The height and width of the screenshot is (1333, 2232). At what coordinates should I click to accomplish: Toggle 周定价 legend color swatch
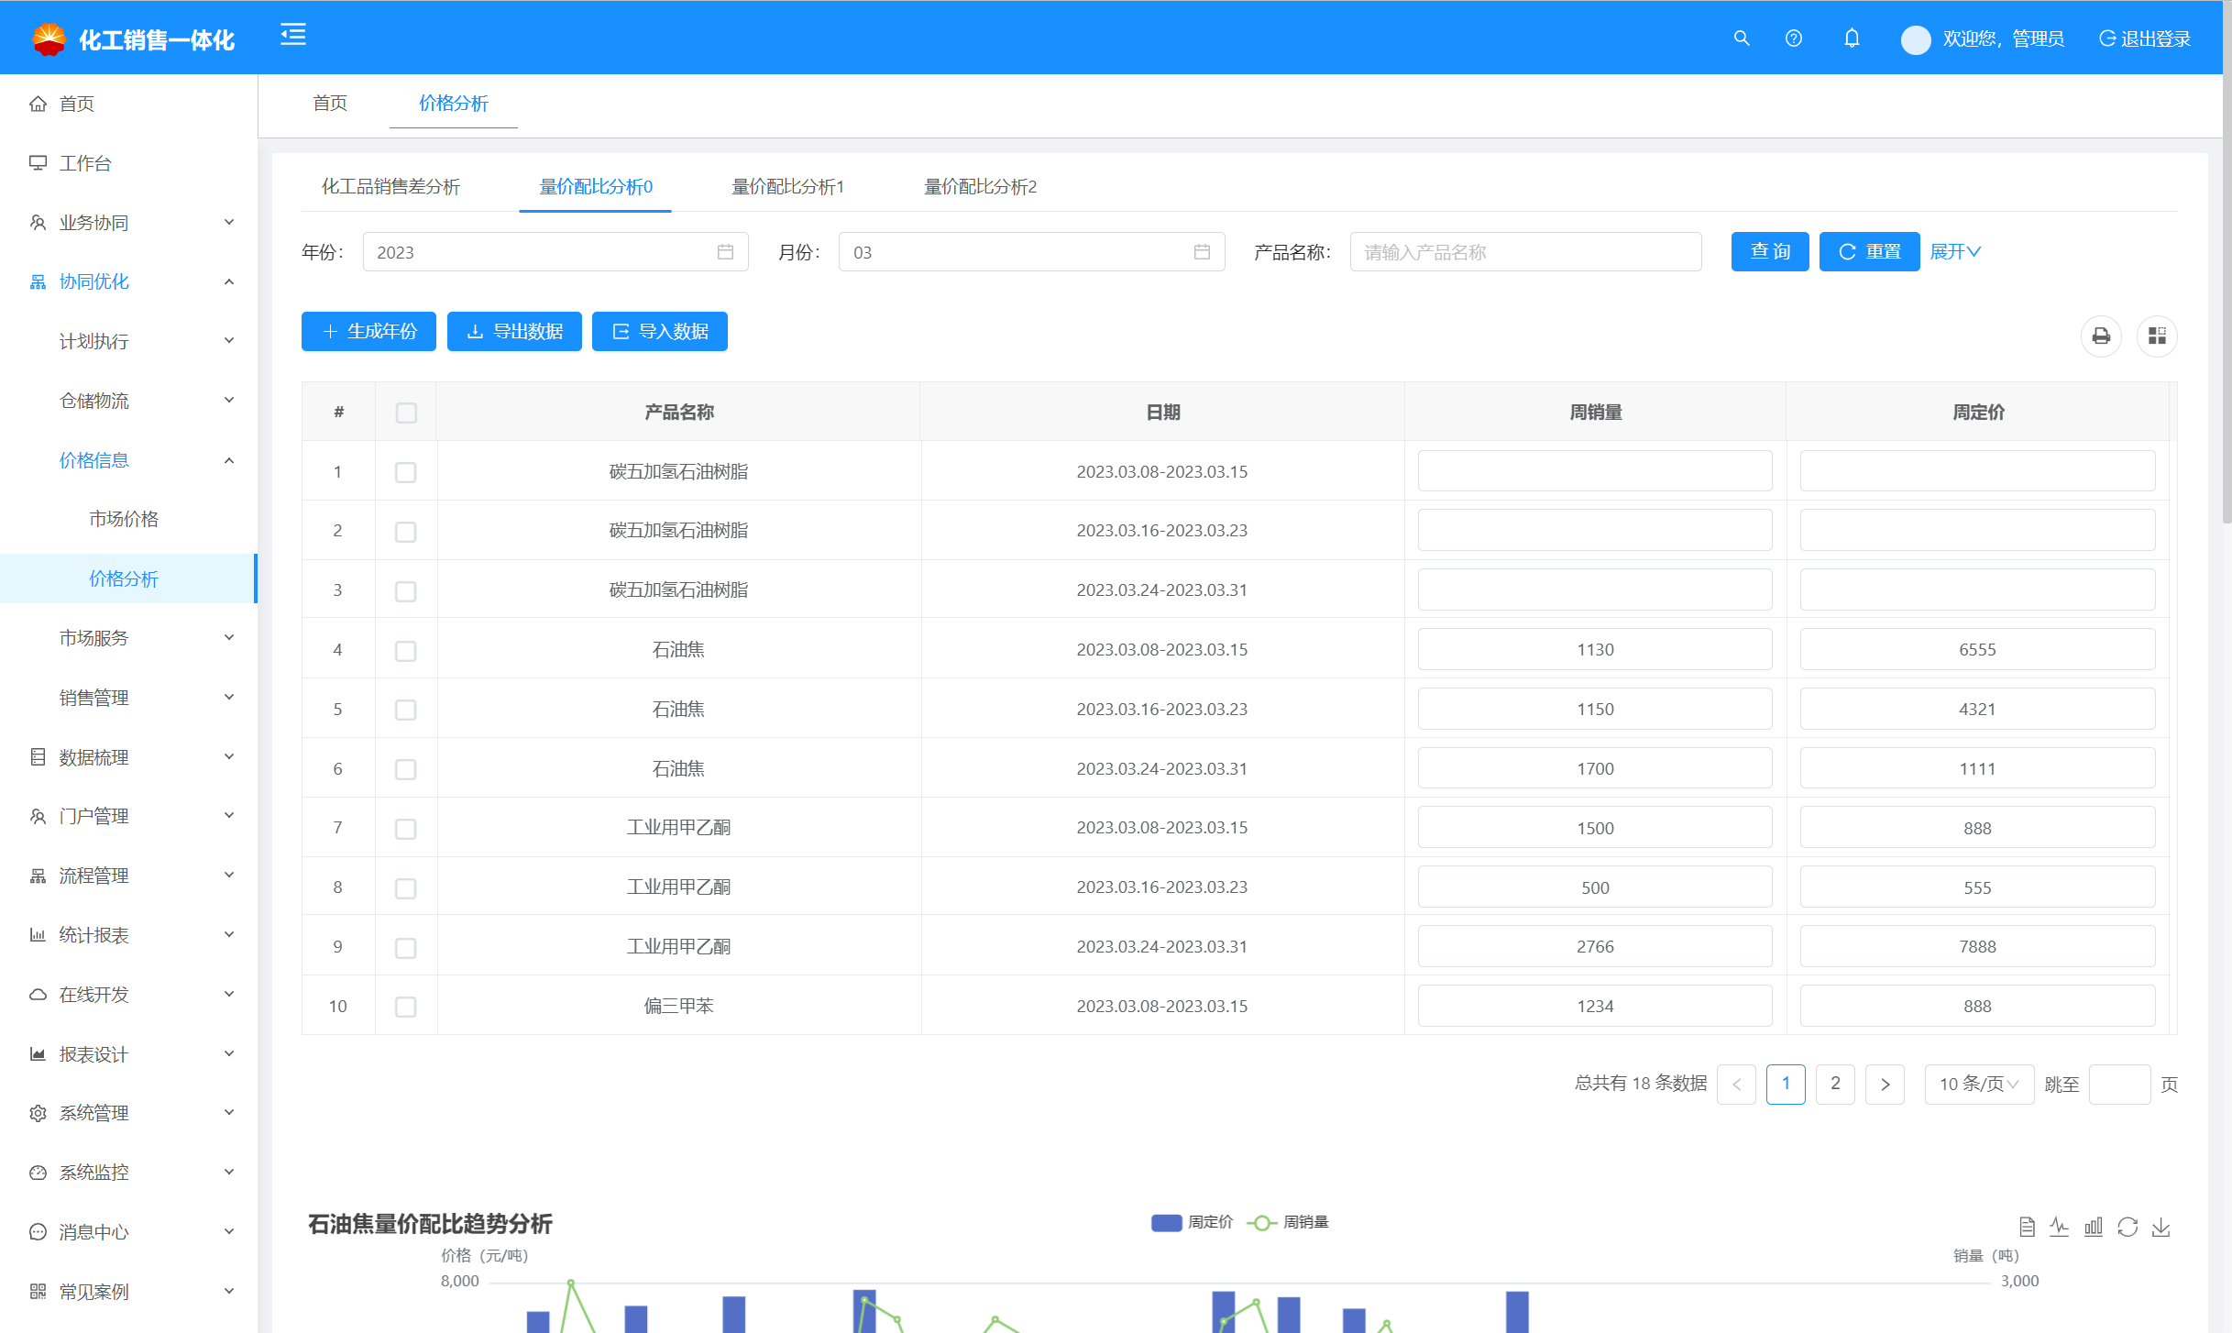pos(1166,1223)
